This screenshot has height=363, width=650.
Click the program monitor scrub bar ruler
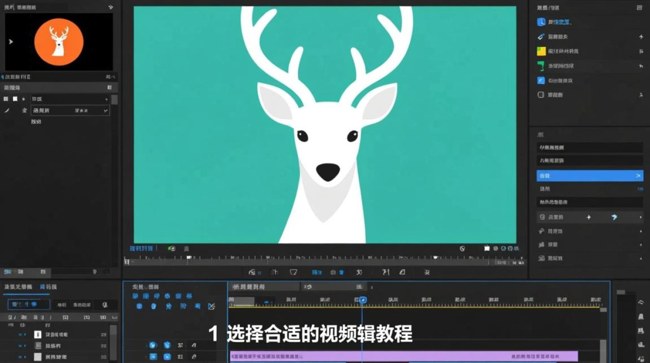pyautogui.click(x=324, y=260)
